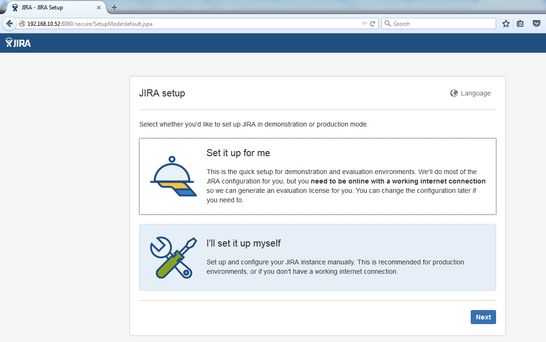This screenshot has width=546, height=342.
Task: Open new tab with plus icon
Action: 114,8
